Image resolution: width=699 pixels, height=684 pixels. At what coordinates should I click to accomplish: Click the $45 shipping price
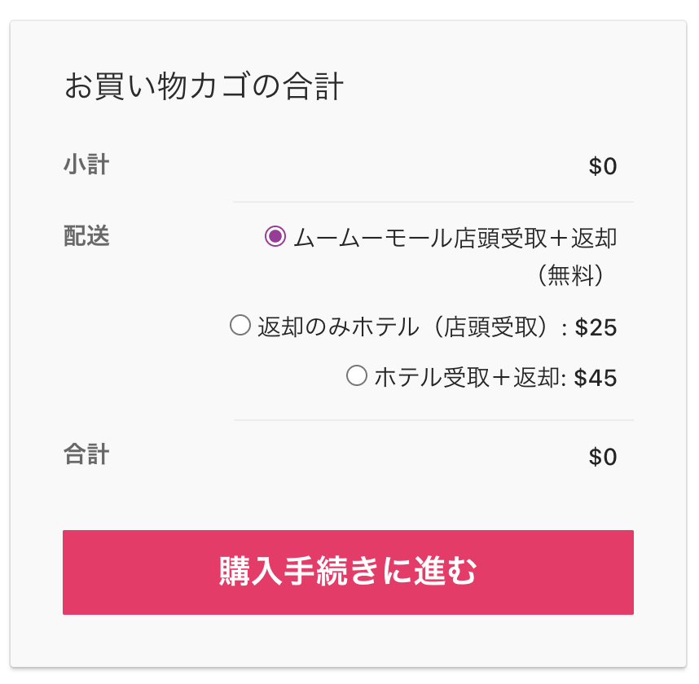[x=596, y=378]
